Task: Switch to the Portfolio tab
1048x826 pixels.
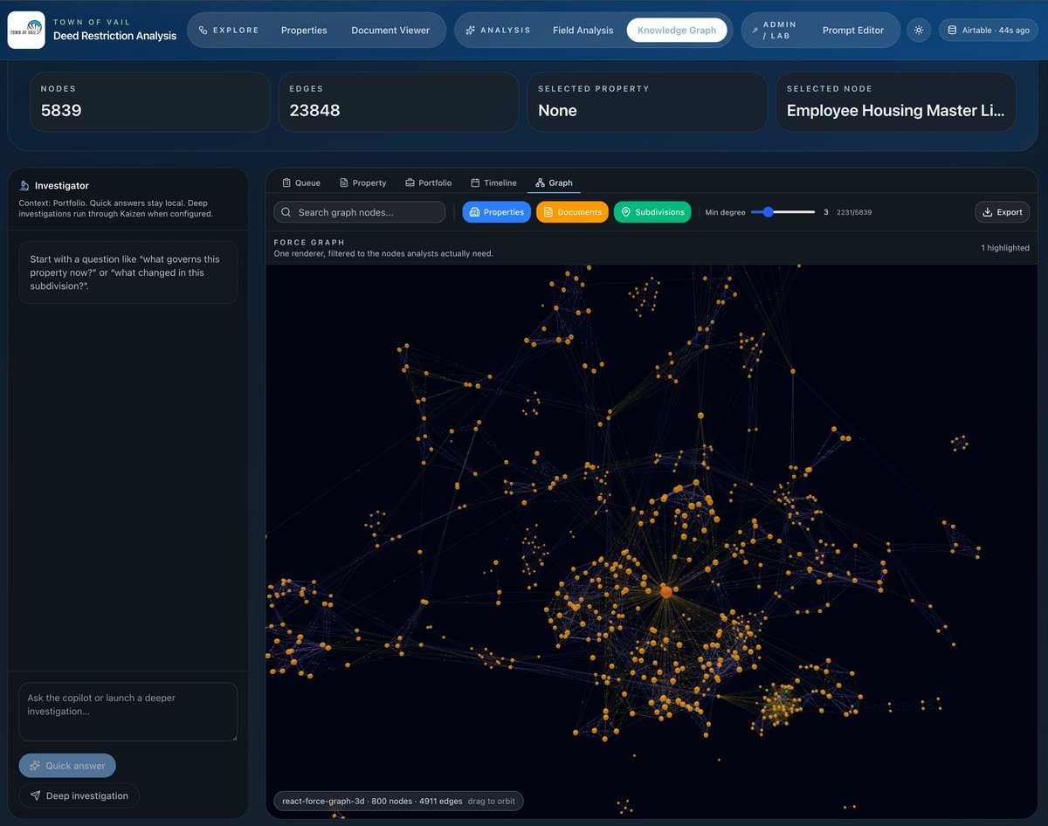Action: pyautogui.click(x=429, y=182)
